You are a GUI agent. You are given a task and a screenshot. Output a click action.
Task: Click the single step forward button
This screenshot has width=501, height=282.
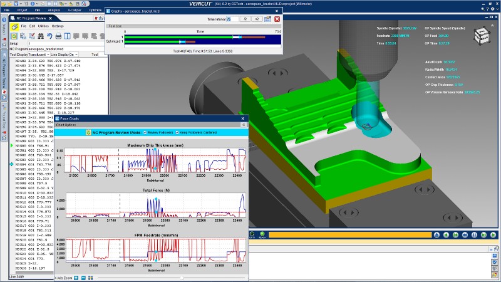tap(483, 235)
